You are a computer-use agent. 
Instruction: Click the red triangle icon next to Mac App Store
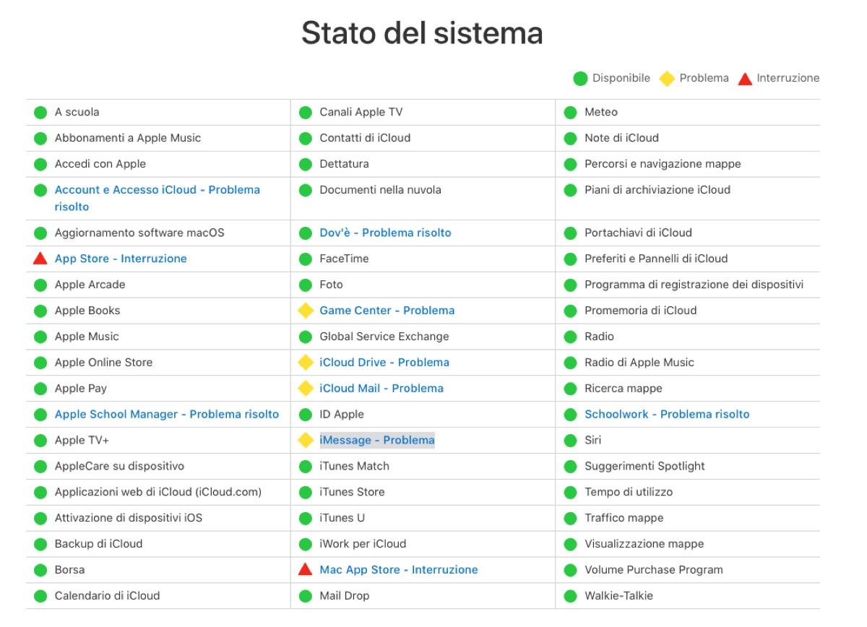click(x=306, y=569)
